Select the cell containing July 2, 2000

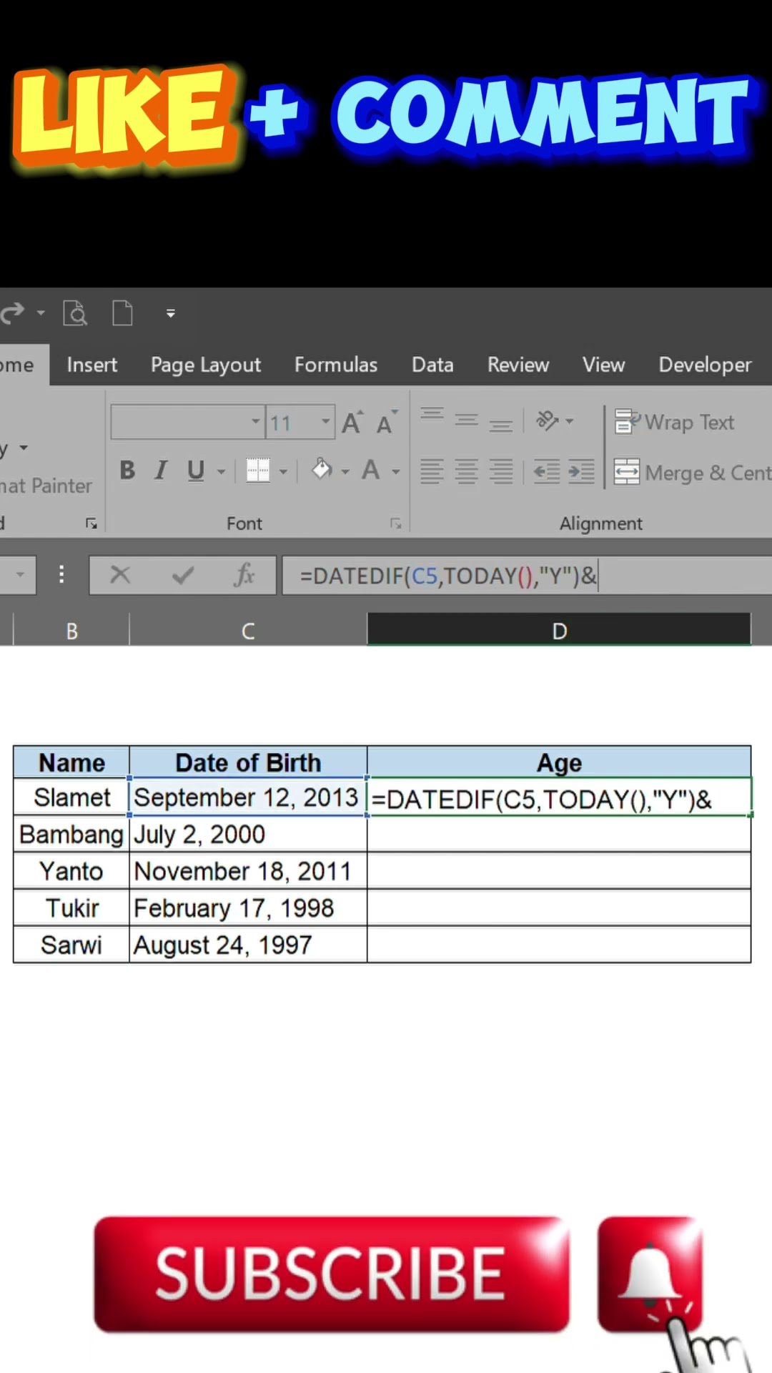[247, 835]
